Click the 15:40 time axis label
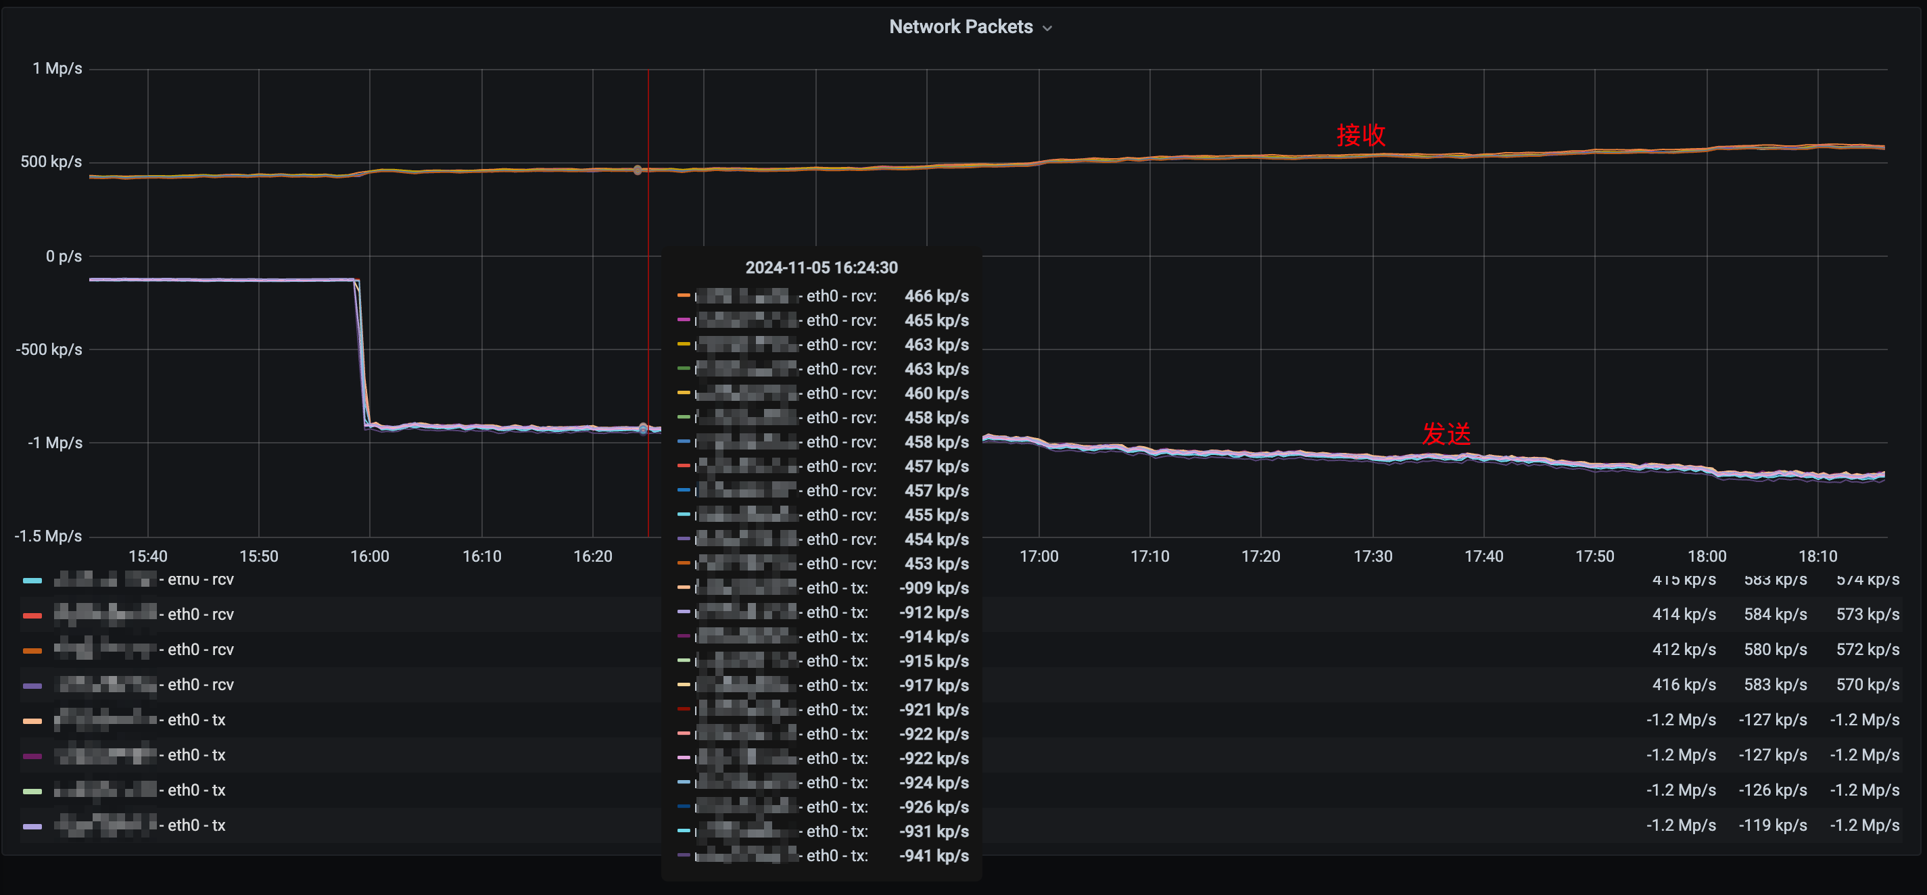The height and width of the screenshot is (895, 1927). click(148, 556)
